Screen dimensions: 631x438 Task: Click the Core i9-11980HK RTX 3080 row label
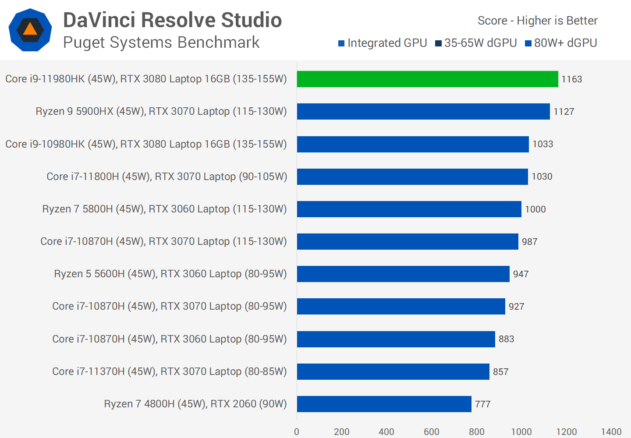click(146, 79)
